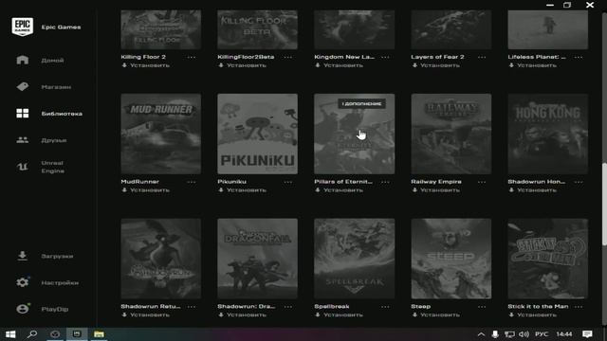Image resolution: width=607 pixels, height=341 pixels.
Task: Open Настройки in the sidebar
Action: pyautogui.click(x=60, y=282)
